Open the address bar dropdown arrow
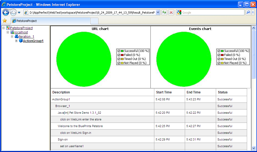 (x=158, y=12)
